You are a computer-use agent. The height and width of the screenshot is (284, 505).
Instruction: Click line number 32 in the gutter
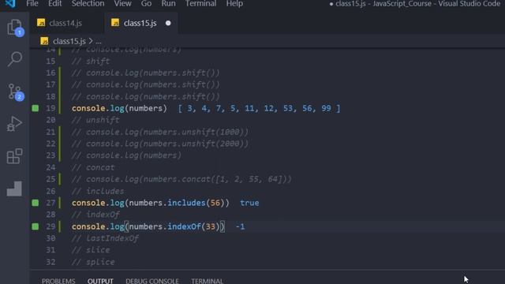(x=50, y=262)
